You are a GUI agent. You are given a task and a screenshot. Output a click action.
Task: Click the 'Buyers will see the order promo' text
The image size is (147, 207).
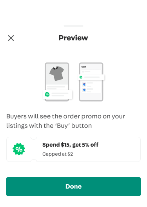point(65,121)
